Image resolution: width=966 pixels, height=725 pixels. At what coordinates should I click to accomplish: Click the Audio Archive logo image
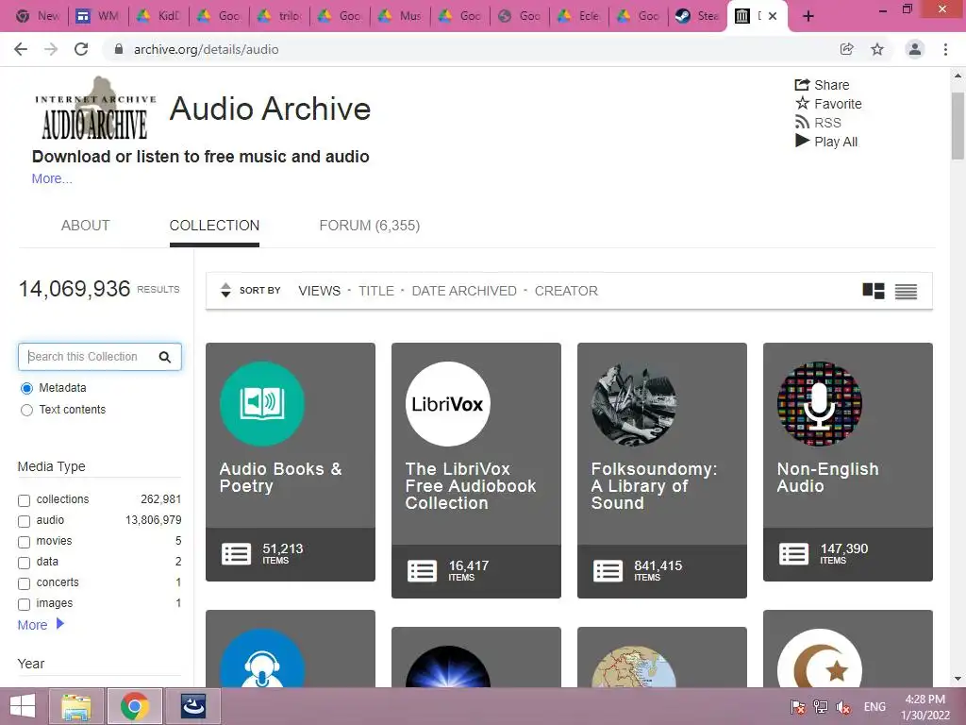pyautogui.click(x=95, y=109)
